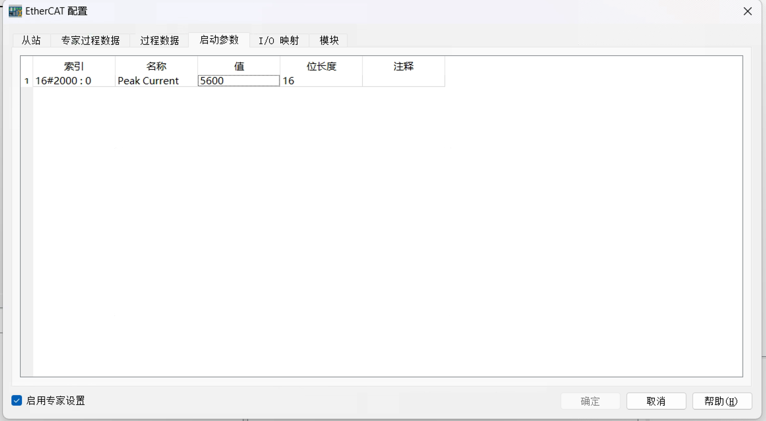
Task: Edit the value field containing 5600
Action: 239,81
